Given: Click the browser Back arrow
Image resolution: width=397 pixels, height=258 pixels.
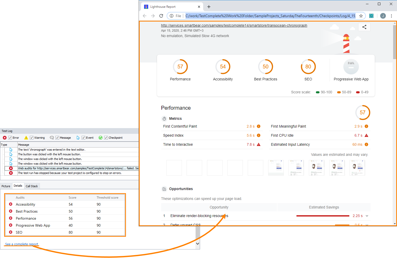Looking at the screenshot, I should (x=145, y=16).
